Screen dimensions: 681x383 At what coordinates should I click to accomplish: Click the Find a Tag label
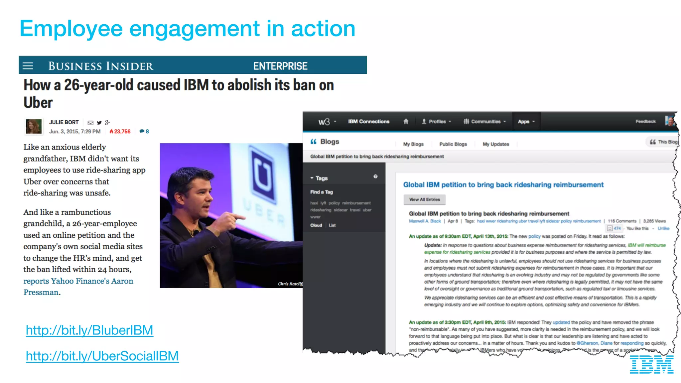322,192
